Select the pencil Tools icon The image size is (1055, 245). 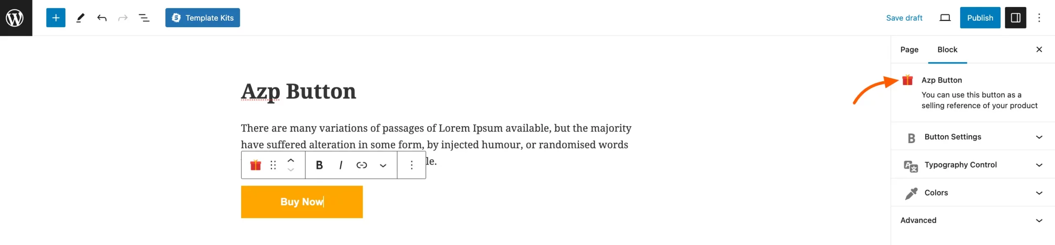point(80,18)
